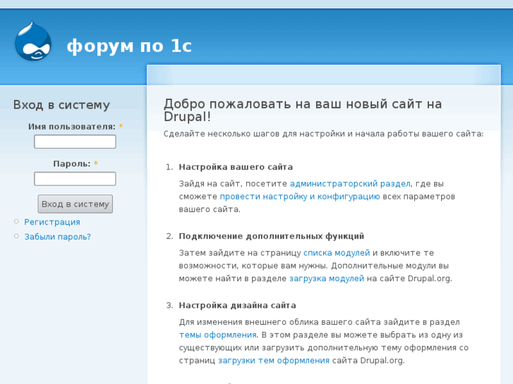Viewport: 513px width, 384px height.
Task: Click the Drupal drop logo
Action: pyautogui.click(x=33, y=41)
